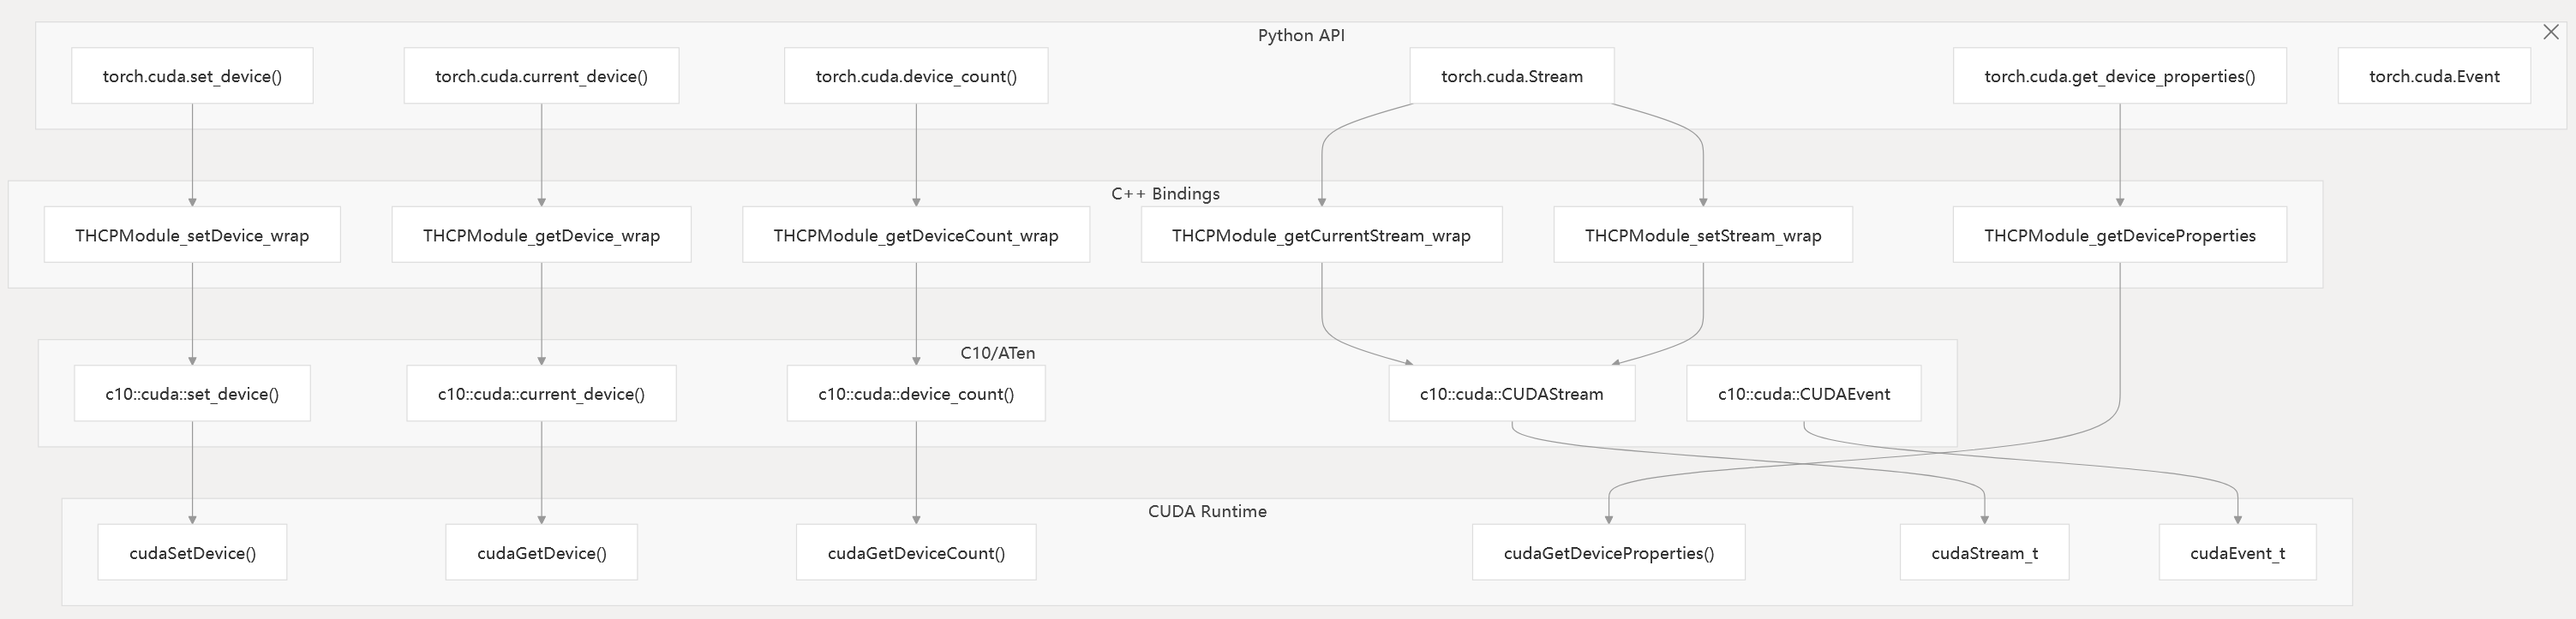Click the cudaEvent_t node
The width and height of the screenshot is (2576, 619).
[x=2237, y=552]
